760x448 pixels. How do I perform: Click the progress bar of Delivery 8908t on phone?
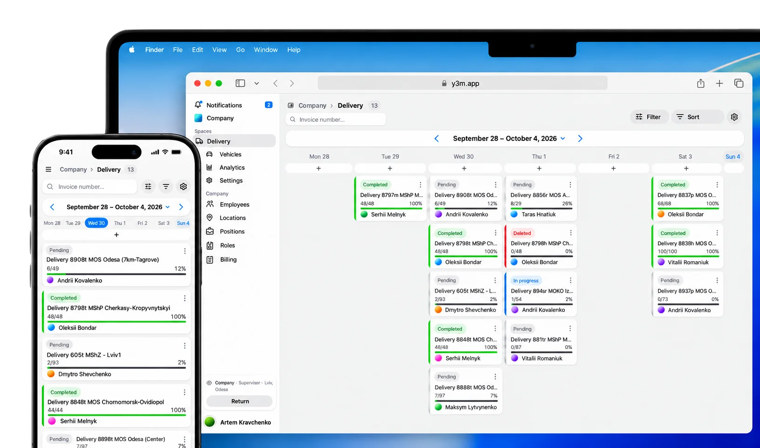tap(116, 274)
